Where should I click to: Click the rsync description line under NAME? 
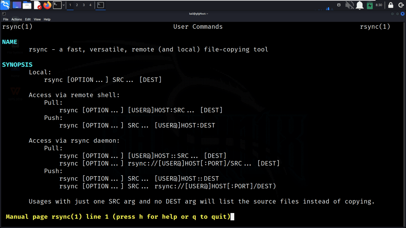pos(148,49)
